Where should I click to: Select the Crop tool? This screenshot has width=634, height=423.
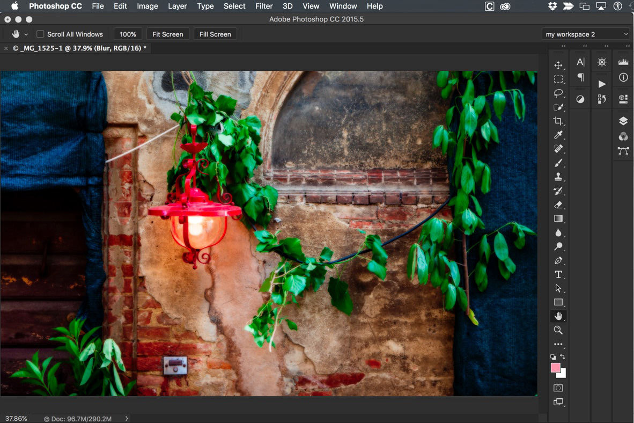(x=558, y=121)
